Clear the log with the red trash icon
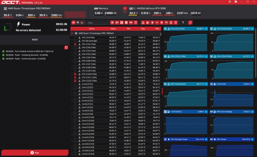The height and width of the screenshot is (157, 257). pos(66,47)
